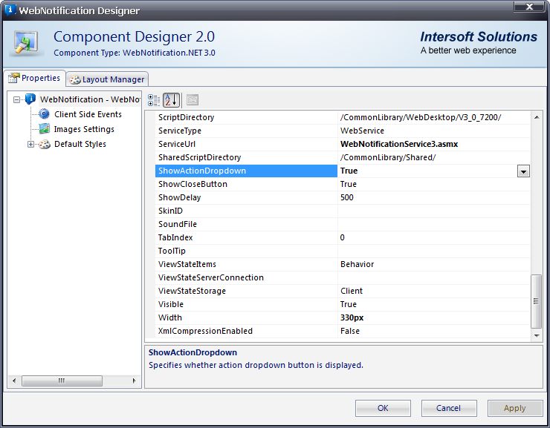Viewport: 550px width, 428px height.
Task: Click the Default Styles palette icon
Action: (x=45, y=144)
